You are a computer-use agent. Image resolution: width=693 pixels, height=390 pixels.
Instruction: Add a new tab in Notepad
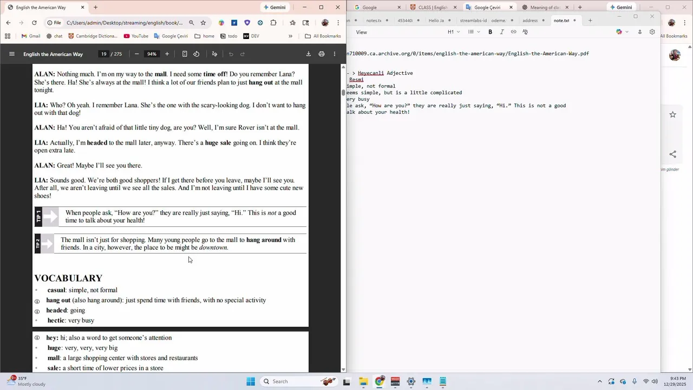pyautogui.click(x=590, y=21)
